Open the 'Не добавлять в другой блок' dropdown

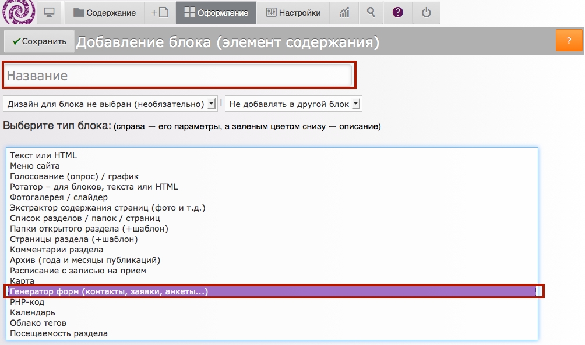[294, 104]
